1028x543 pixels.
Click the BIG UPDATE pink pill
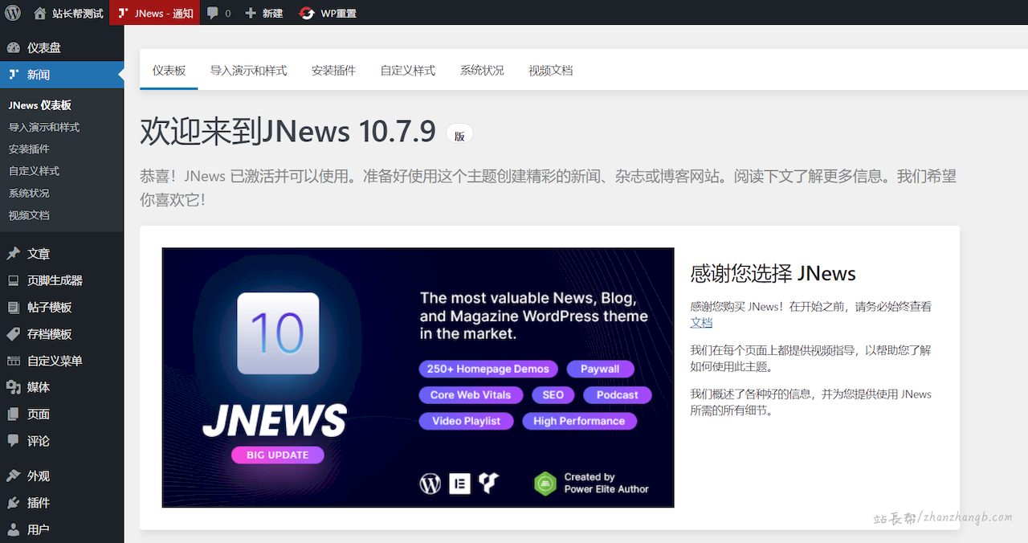[x=278, y=455]
